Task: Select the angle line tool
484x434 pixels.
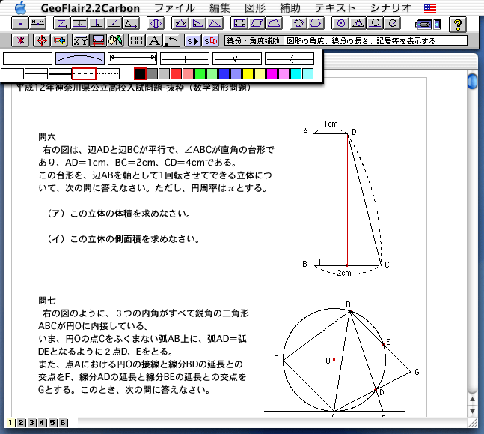Action: (114, 24)
